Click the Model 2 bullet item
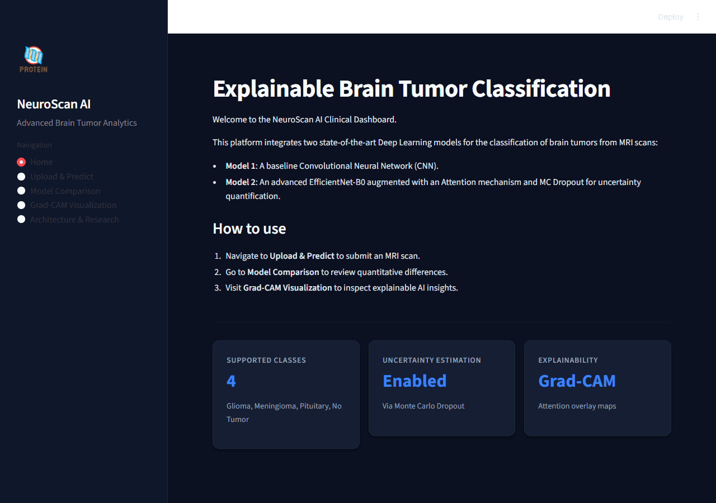 (x=434, y=189)
